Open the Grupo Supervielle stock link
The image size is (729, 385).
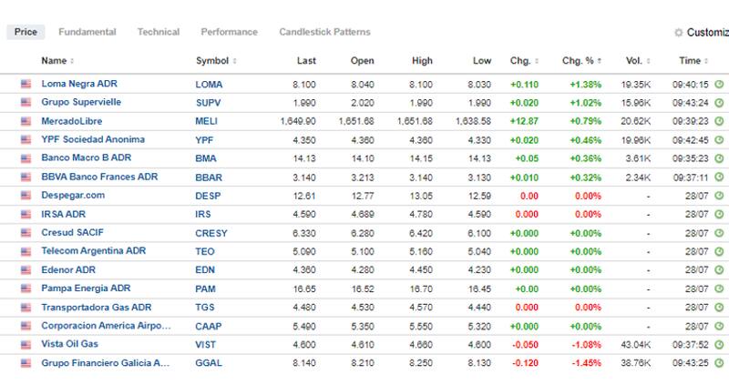coord(81,103)
